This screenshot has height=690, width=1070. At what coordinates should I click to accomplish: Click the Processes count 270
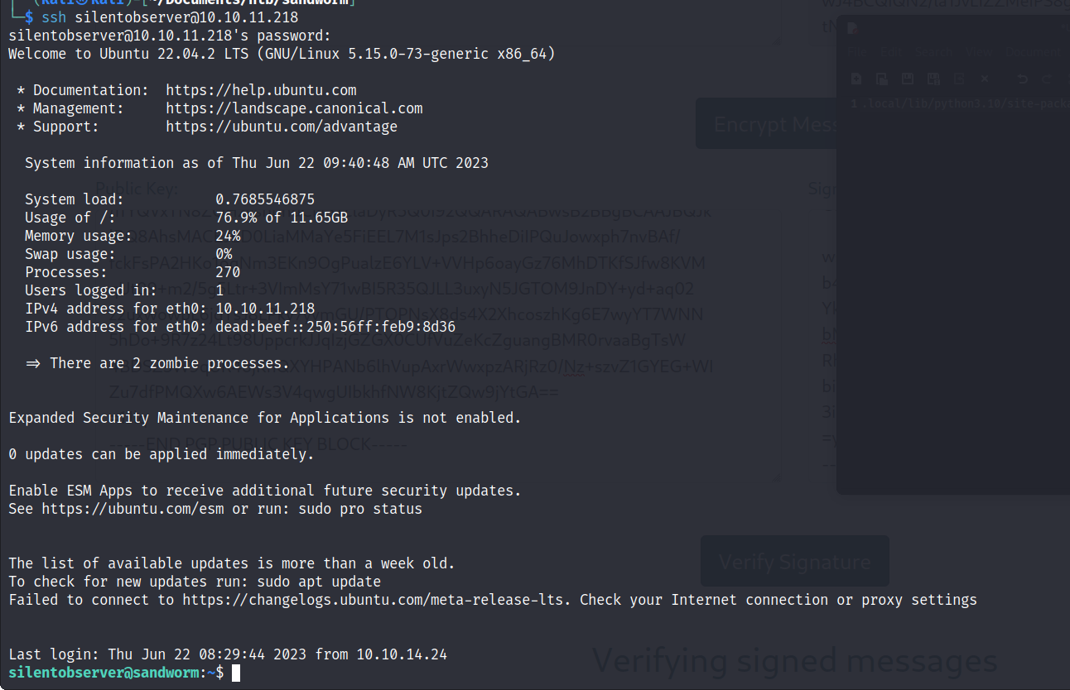click(228, 272)
